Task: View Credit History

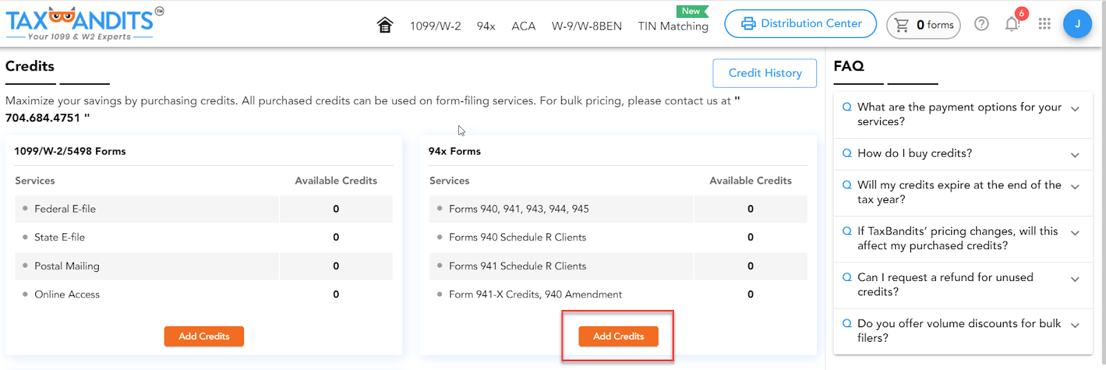Action: point(765,73)
